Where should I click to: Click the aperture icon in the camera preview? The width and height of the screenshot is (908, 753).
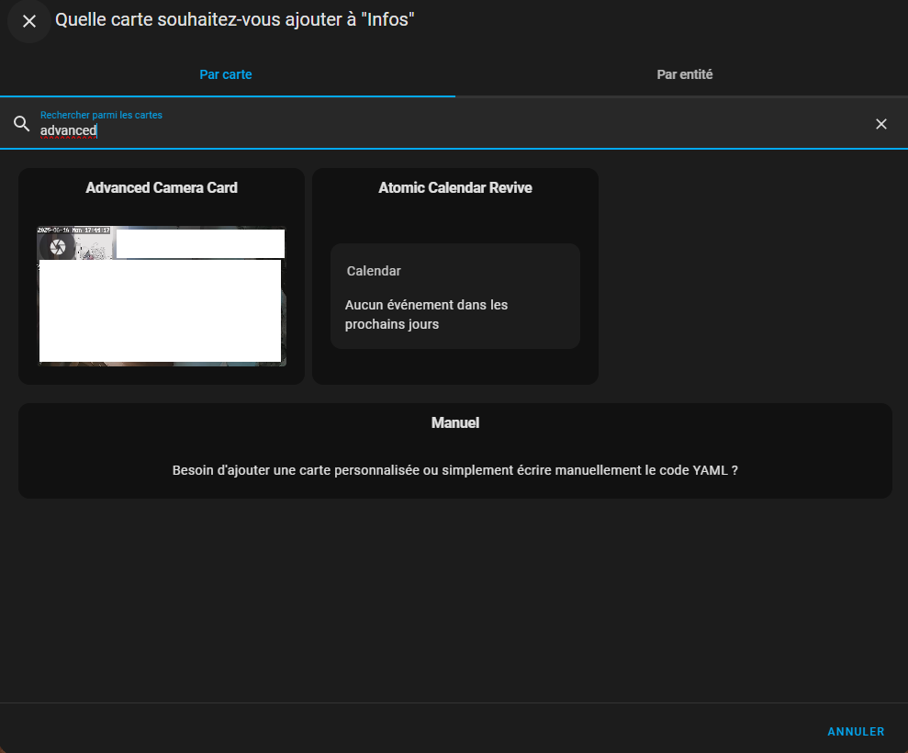58,246
